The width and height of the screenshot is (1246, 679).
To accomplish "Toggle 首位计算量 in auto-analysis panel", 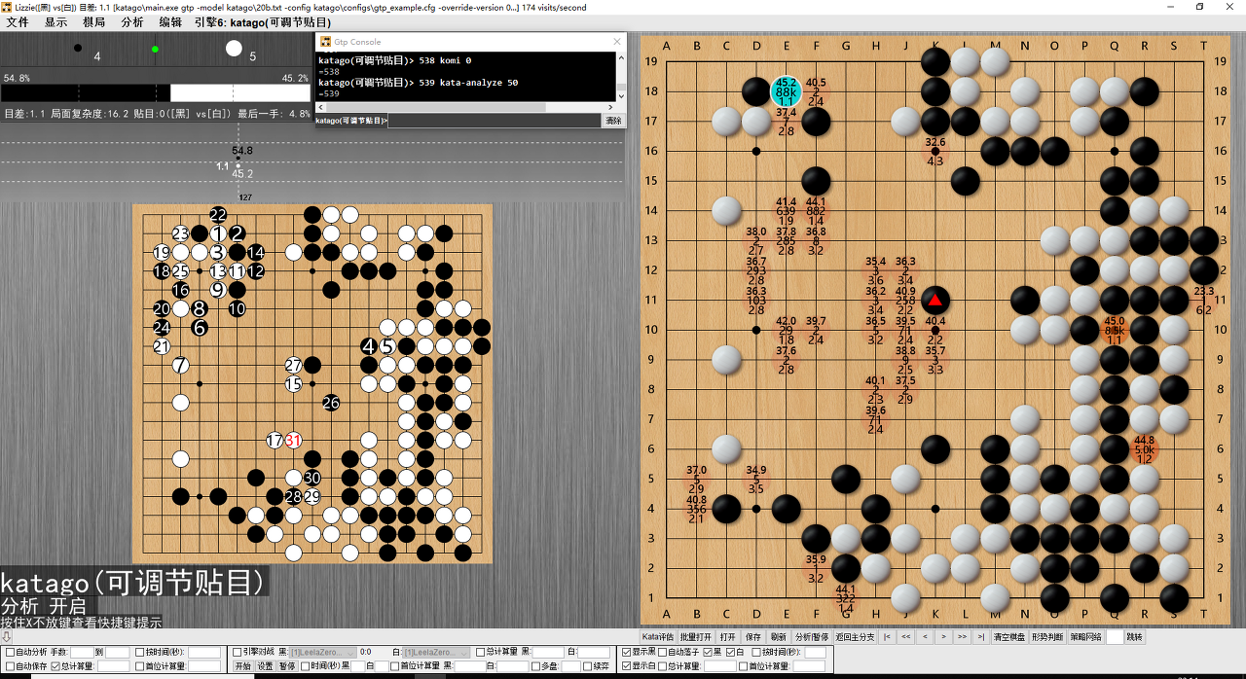I will point(140,666).
